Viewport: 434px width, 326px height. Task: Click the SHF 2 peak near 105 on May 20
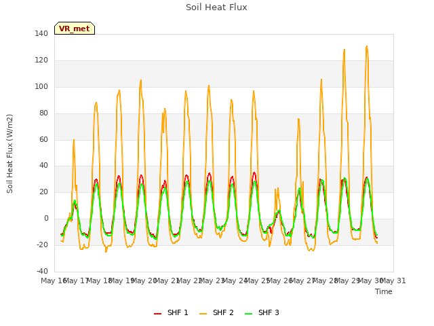[x=141, y=80]
